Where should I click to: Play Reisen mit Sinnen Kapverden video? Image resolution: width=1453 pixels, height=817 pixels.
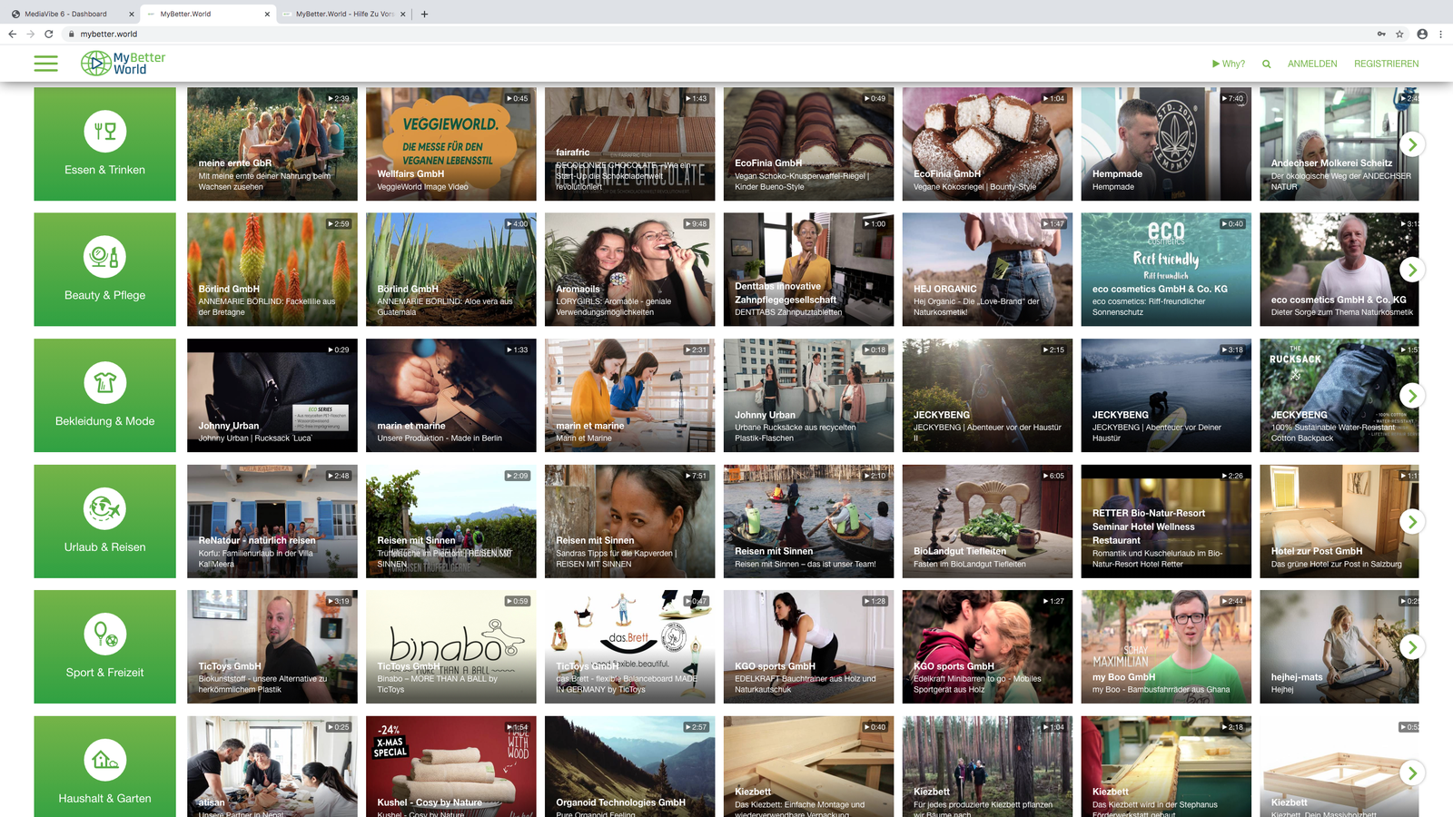(x=629, y=521)
